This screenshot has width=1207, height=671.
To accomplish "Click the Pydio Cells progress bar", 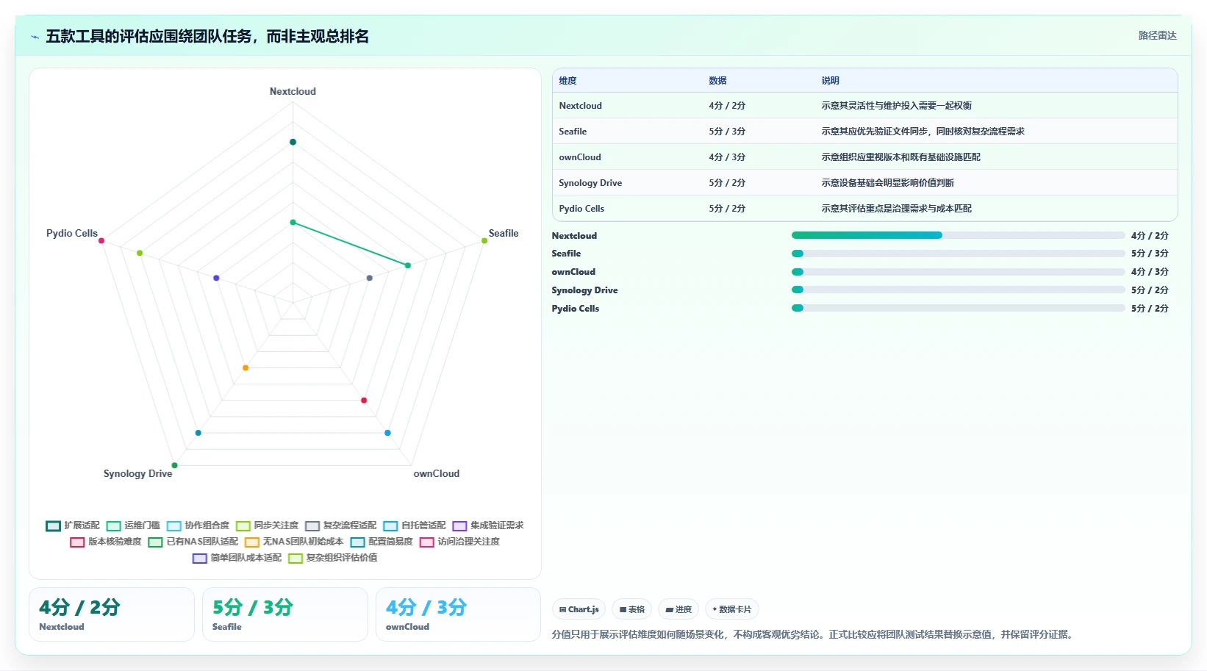I will tap(958, 308).
